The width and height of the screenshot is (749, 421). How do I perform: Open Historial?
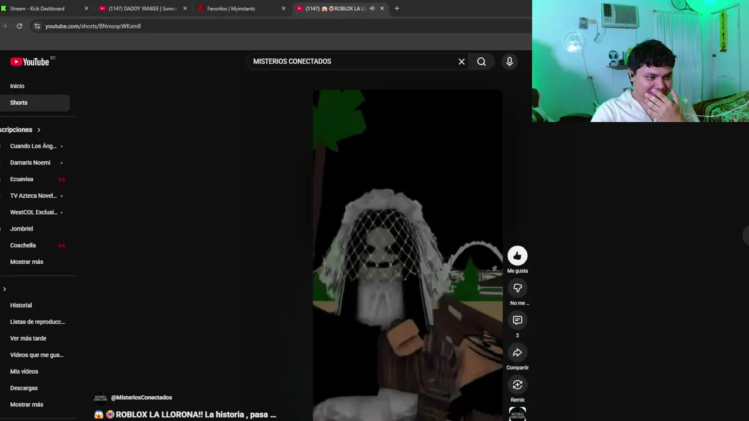[21, 305]
